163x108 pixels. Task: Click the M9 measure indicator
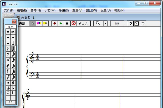(x=117, y=23)
